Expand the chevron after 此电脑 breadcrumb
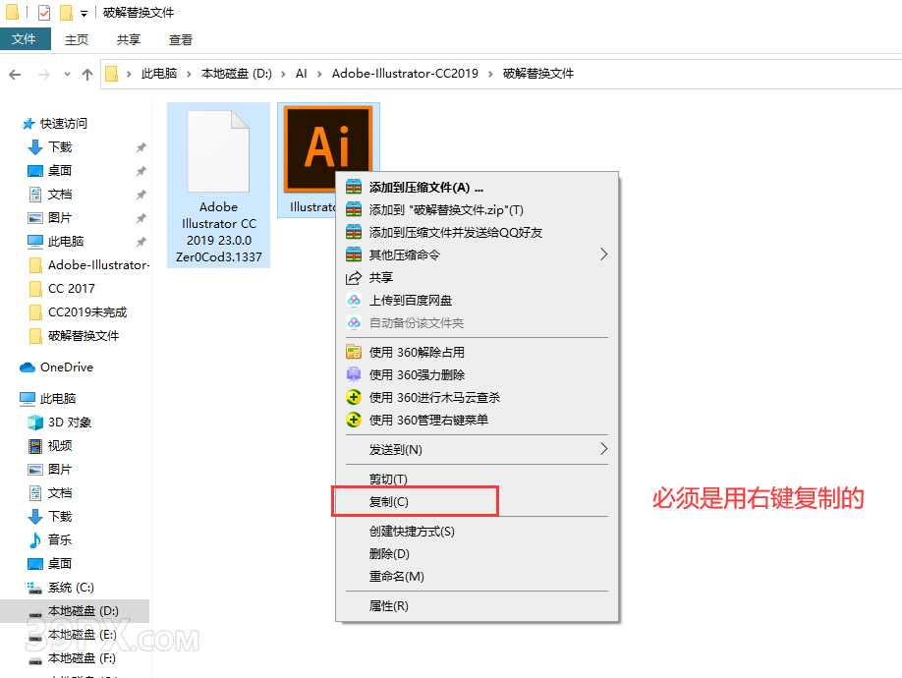 coord(189,74)
